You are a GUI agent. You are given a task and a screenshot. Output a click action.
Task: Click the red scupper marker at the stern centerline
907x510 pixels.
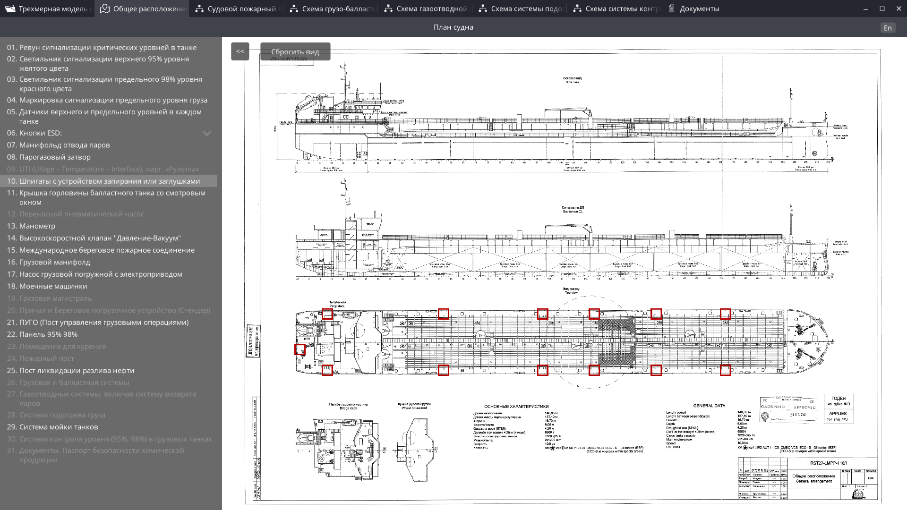coord(300,349)
